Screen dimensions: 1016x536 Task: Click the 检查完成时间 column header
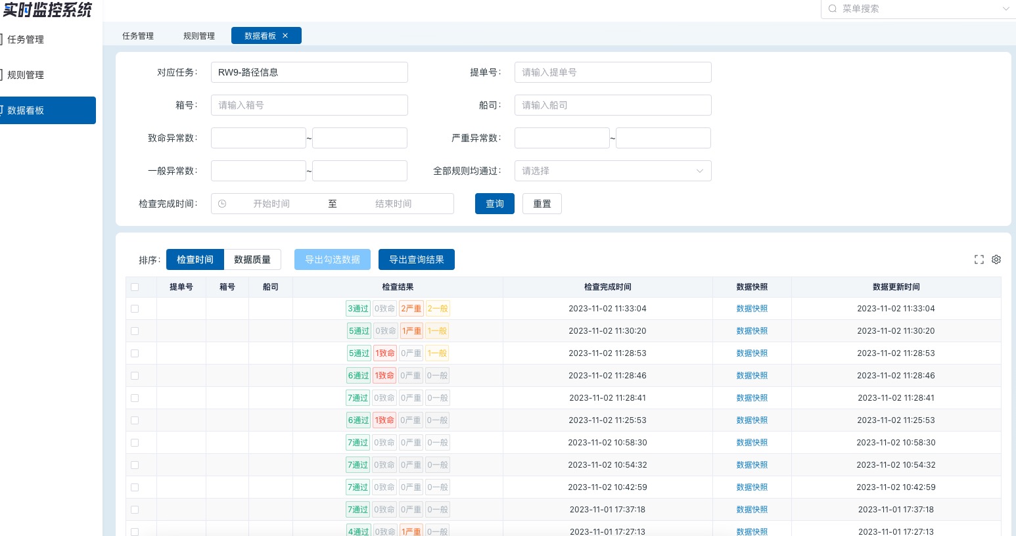[x=608, y=287]
